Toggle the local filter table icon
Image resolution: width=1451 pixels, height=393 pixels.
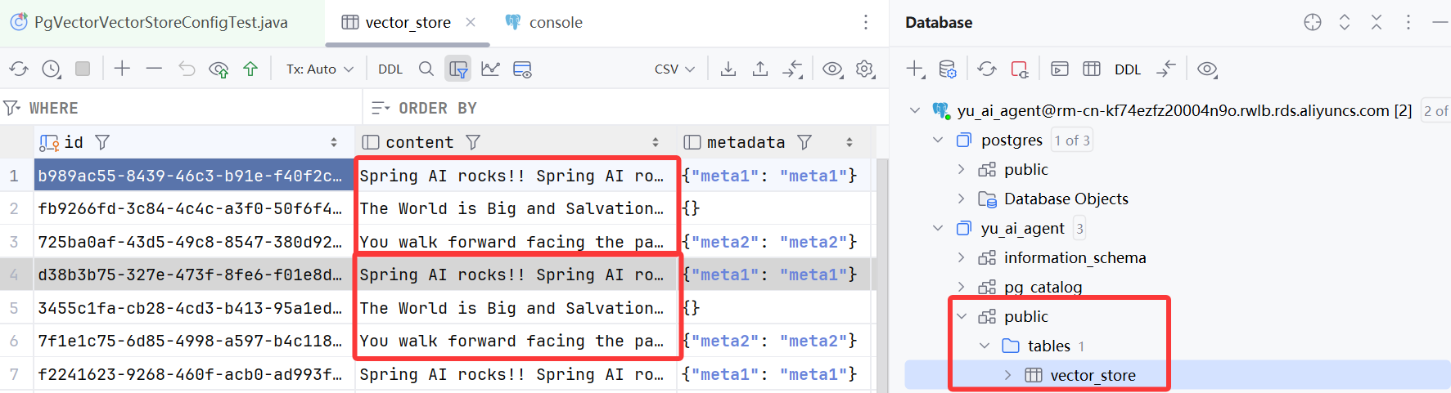click(x=458, y=69)
